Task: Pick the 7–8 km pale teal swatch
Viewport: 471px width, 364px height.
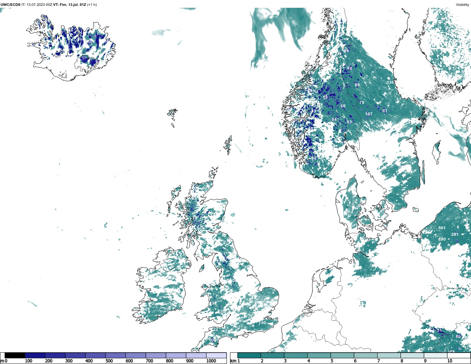Action: point(389,356)
